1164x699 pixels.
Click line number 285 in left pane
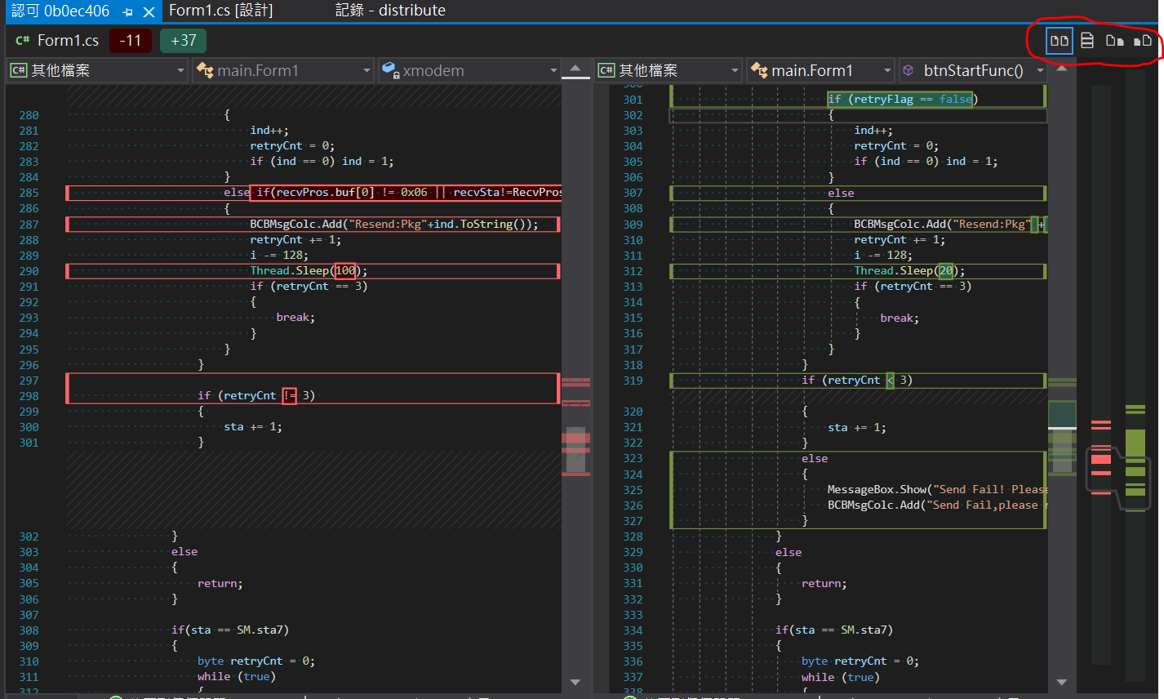click(29, 193)
